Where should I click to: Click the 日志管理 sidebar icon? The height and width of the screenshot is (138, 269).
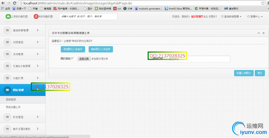pyautogui.click(x=8, y=117)
